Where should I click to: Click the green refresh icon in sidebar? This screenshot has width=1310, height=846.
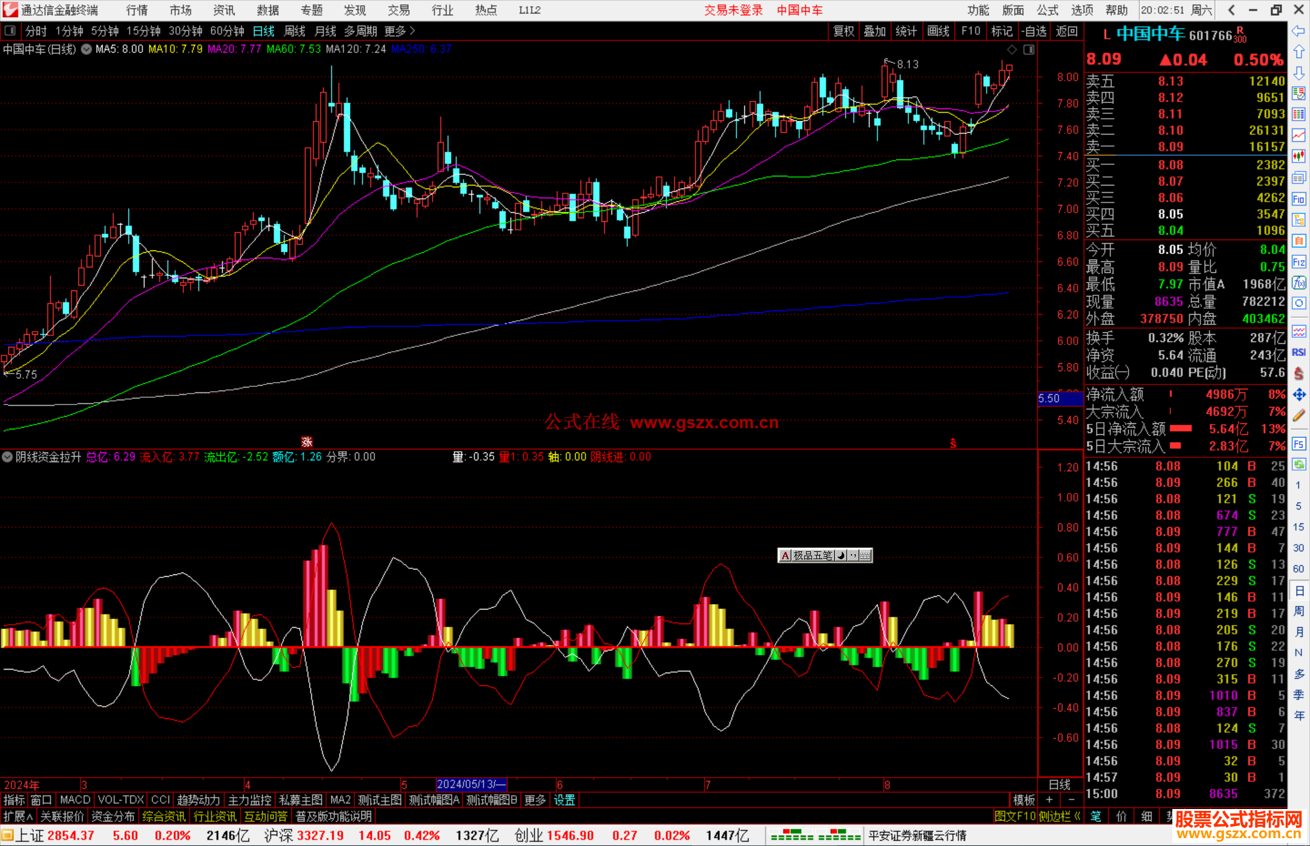1298,465
